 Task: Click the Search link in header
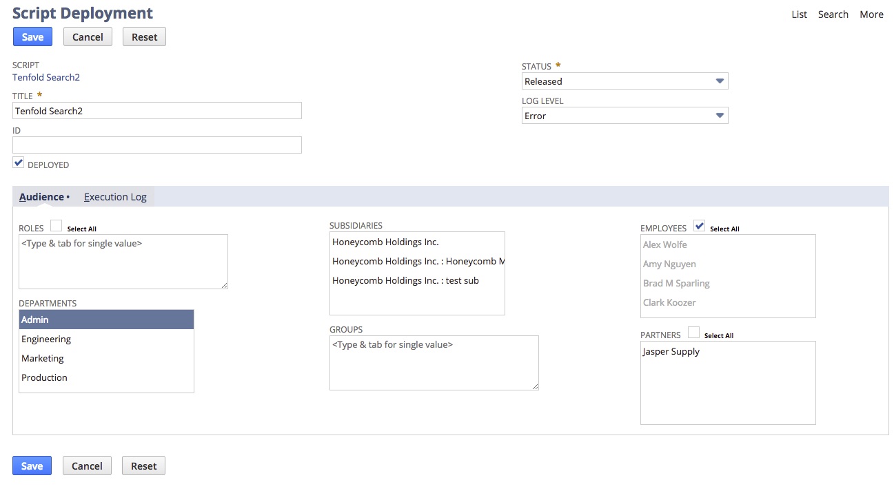click(833, 14)
